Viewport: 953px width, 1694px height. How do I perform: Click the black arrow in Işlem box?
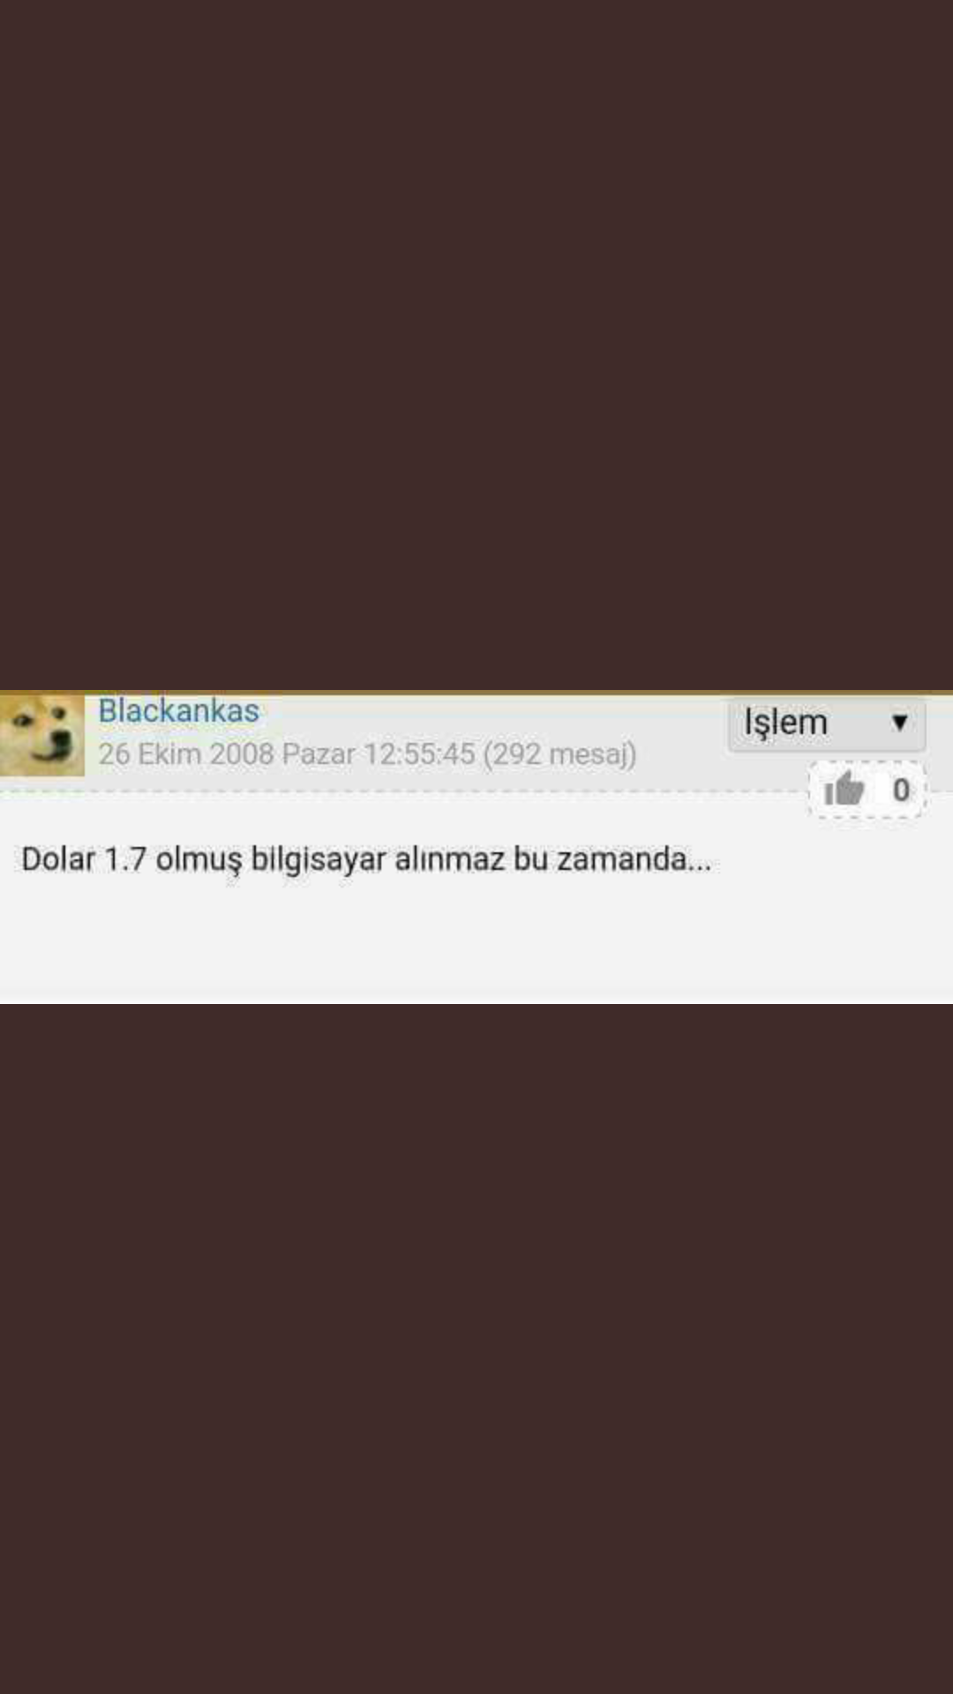899,723
